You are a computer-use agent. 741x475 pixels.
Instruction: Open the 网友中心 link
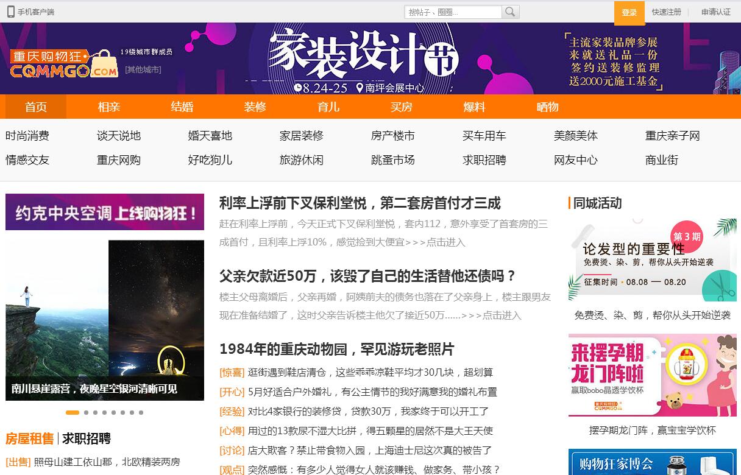click(576, 160)
